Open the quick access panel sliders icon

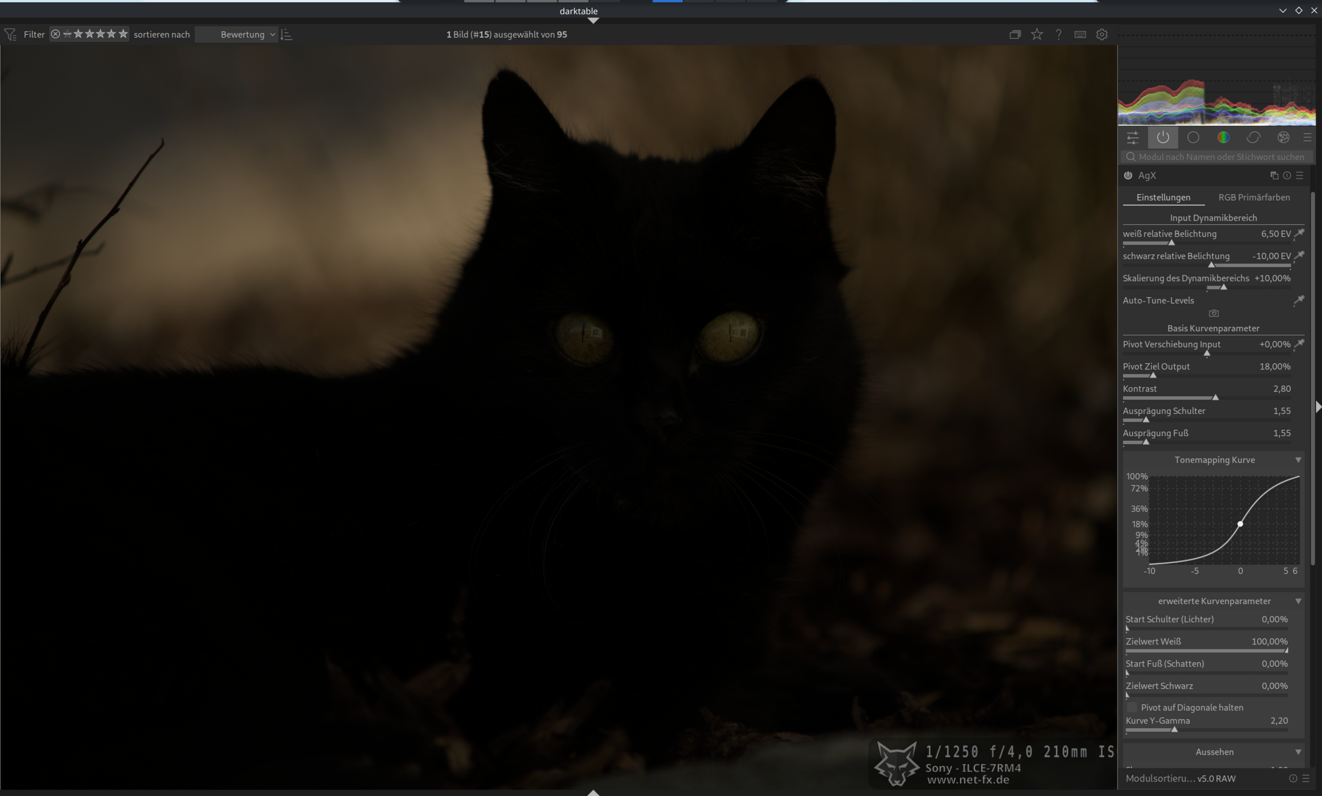[x=1132, y=137]
